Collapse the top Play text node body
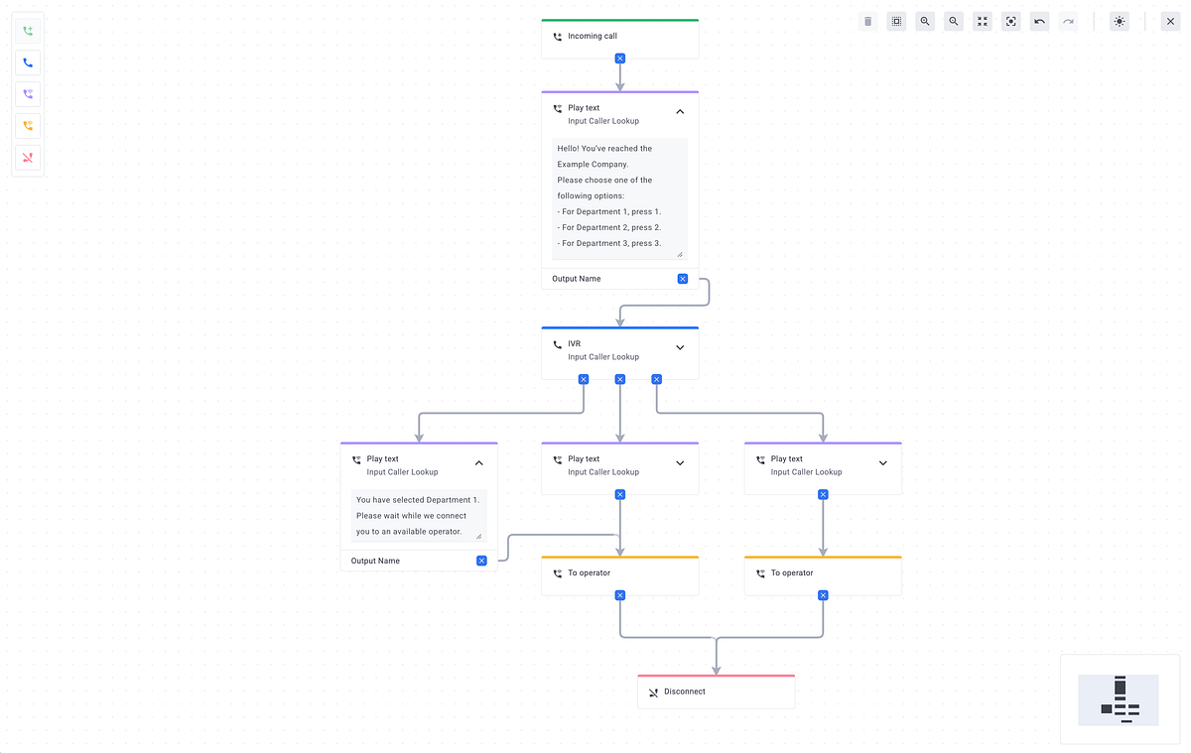The height and width of the screenshot is (753, 1191). [x=680, y=113]
